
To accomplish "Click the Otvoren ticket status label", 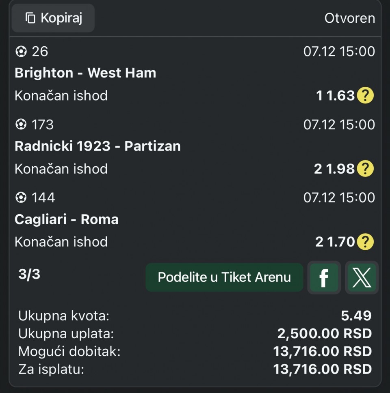I will [349, 18].
